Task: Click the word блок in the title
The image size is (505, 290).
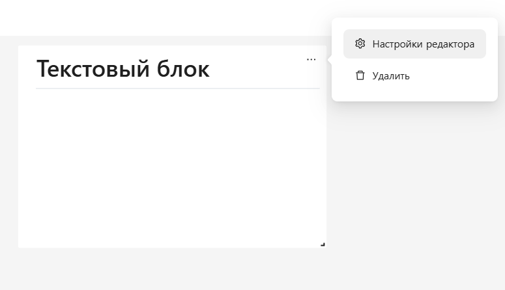Action: click(184, 68)
